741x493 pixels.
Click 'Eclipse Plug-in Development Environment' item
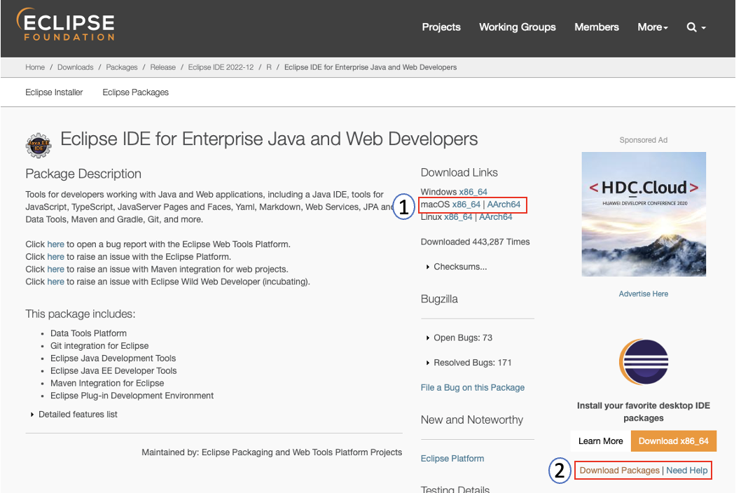[132, 396]
